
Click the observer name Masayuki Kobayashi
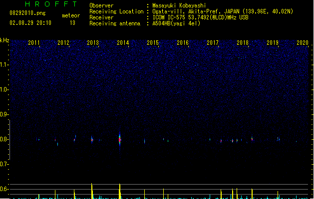(x=179, y=5)
